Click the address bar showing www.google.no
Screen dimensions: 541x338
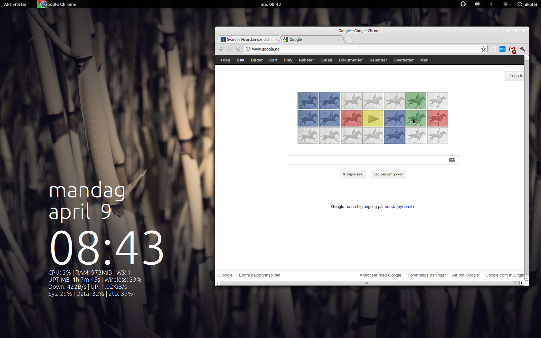click(x=365, y=49)
